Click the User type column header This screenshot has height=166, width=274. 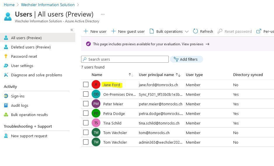tap(194, 75)
